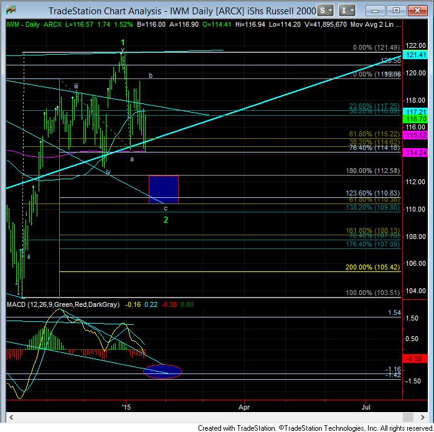
Task: Click the yellow MACD value -0.16
Action: [133, 304]
